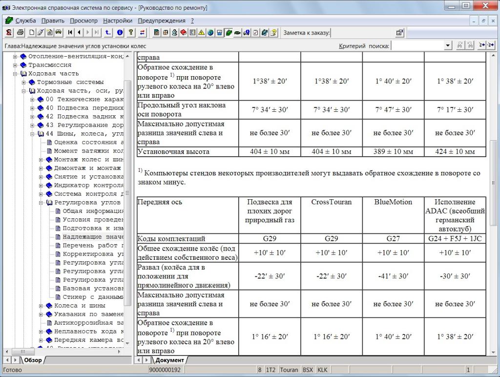Click the blue up-level arrow icon
Viewport: 500px width, 377px height.
(108, 32)
